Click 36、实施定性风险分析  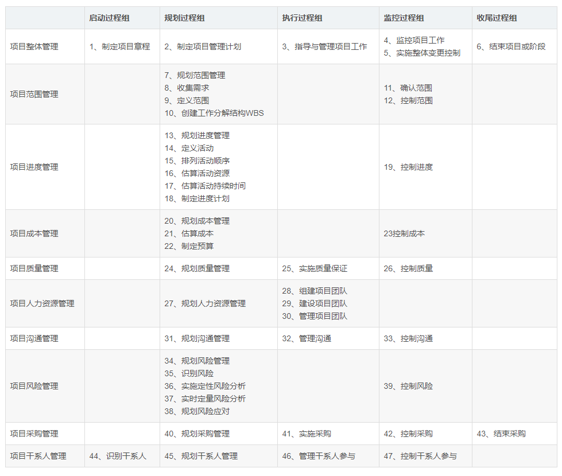[205, 386]
